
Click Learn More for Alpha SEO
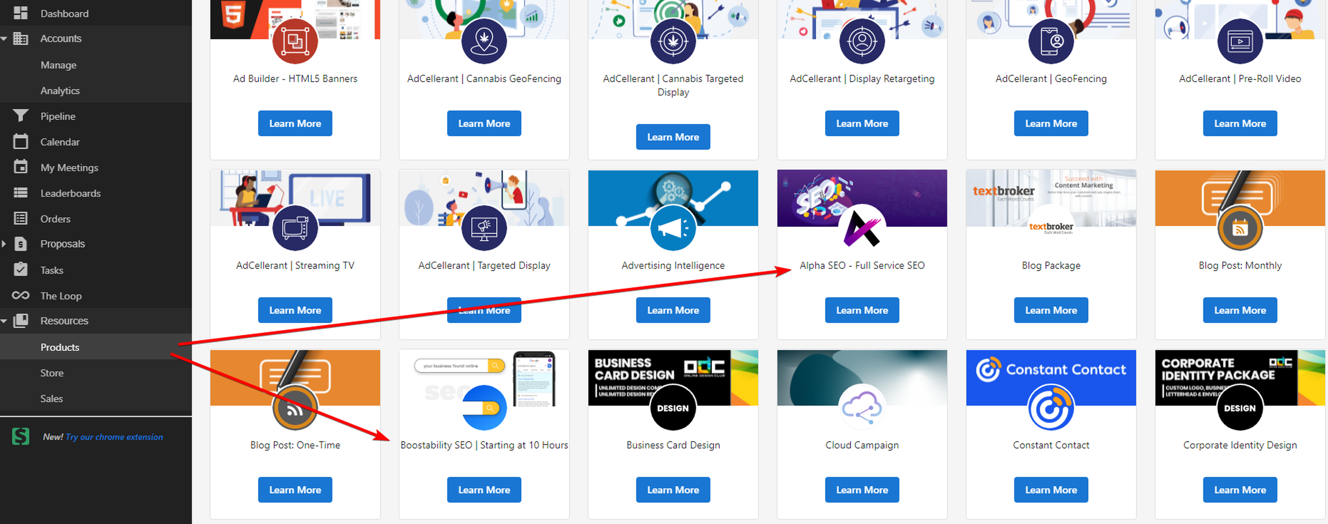(862, 310)
